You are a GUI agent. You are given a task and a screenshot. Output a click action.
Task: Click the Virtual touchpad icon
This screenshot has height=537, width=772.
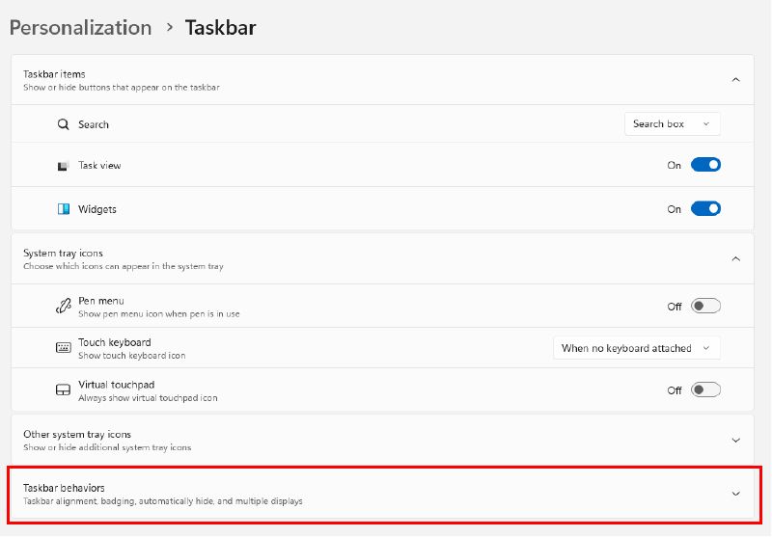(x=64, y=390)
